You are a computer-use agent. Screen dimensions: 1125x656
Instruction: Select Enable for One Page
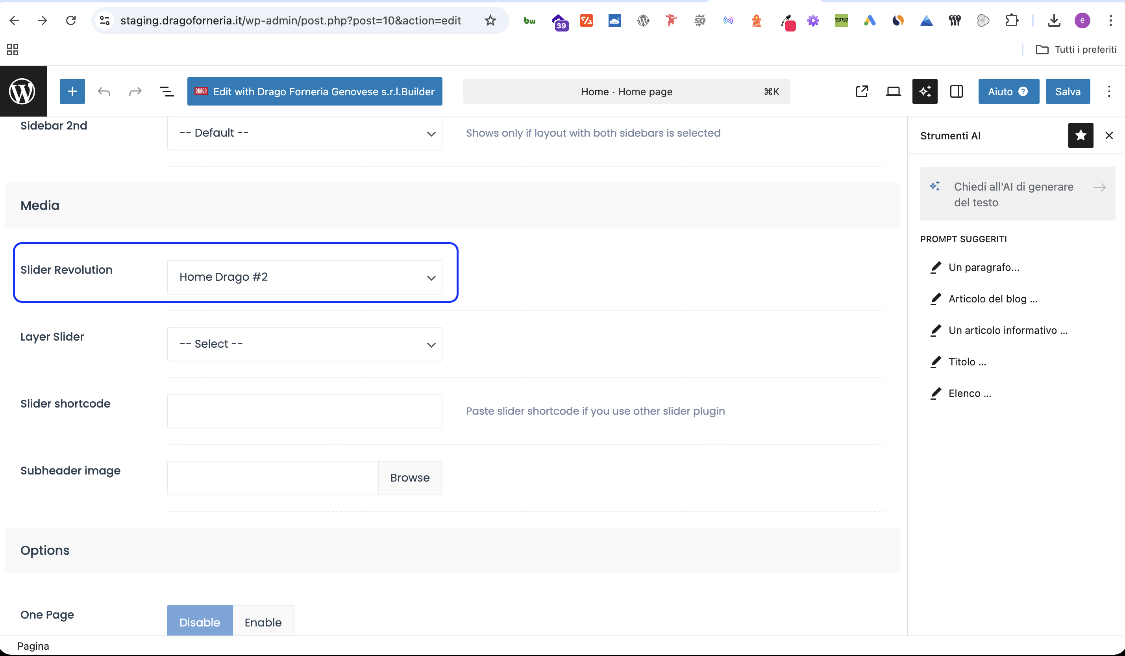(263, 621)
